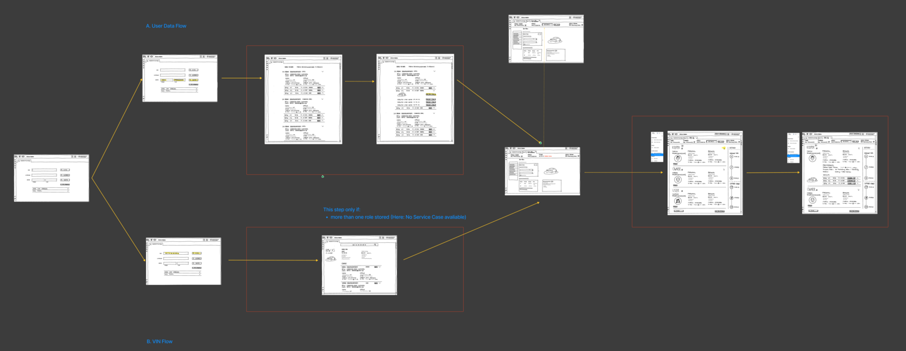Select the Keeper, Owner and User wireframe
Viewport: 906px width, 351px height.
tap(705, 173)
